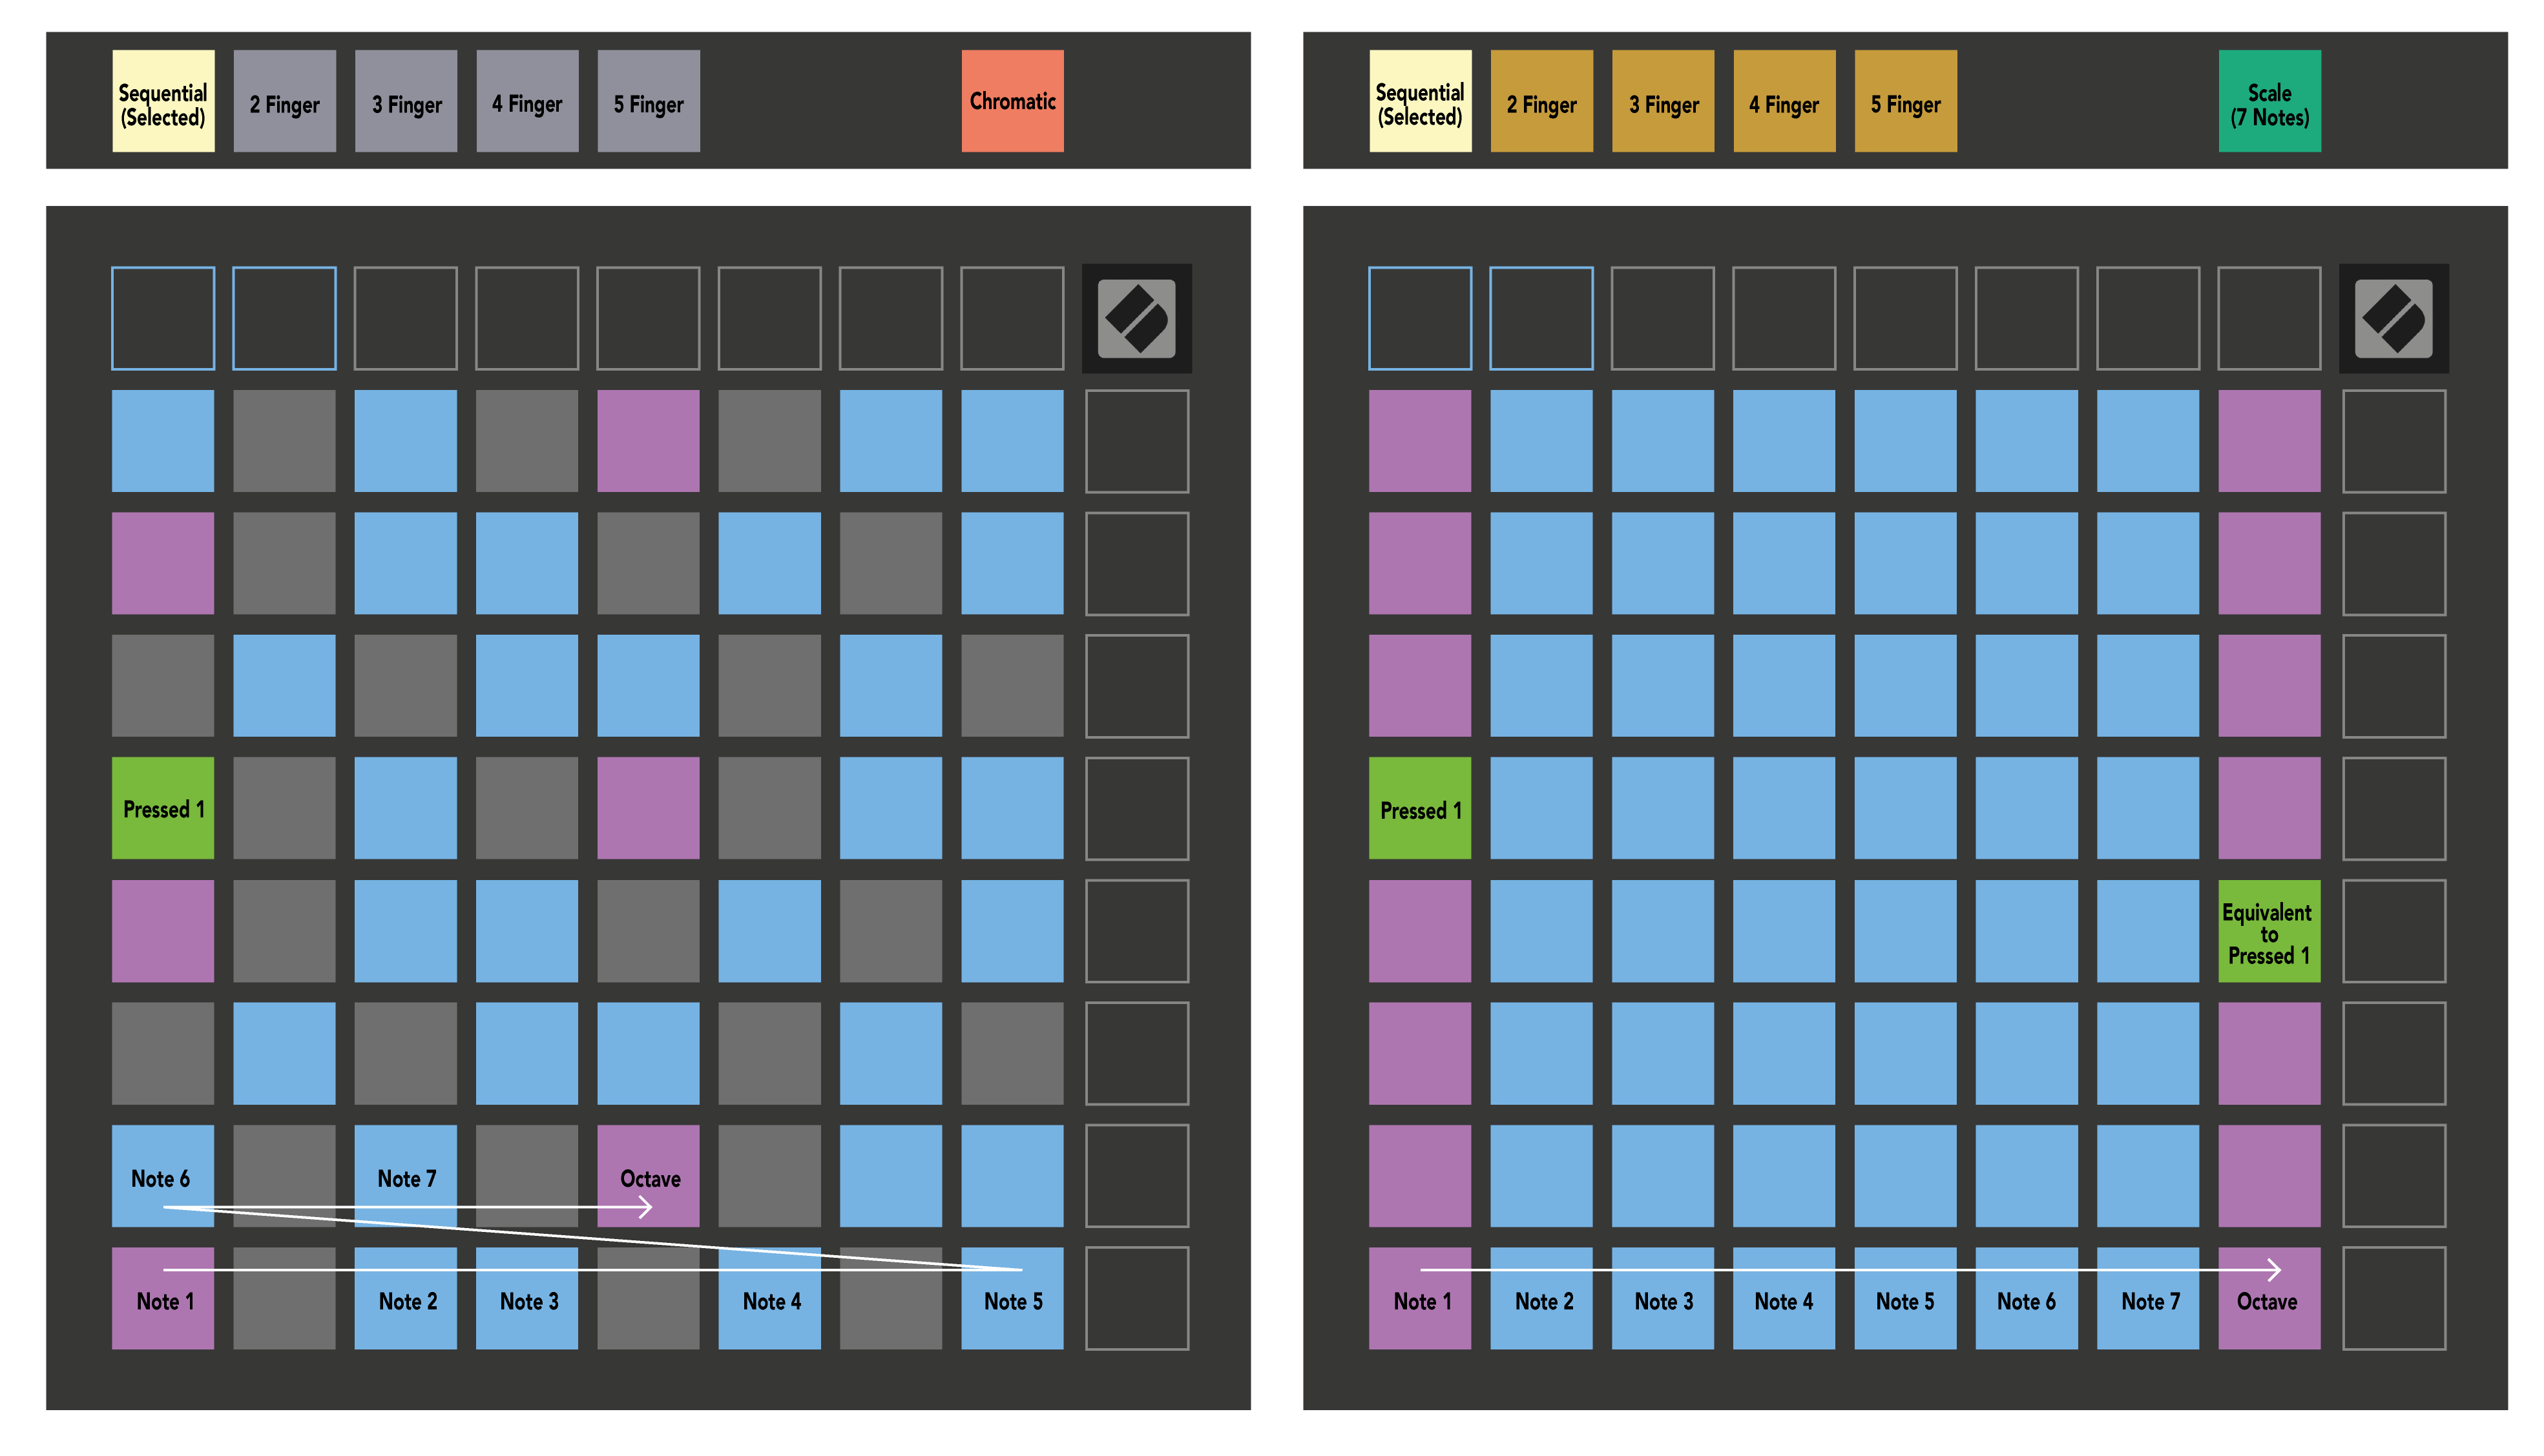Tap Note 3 pad on the left grid
This screenshot has height=1456, width=2544.
527,1298
